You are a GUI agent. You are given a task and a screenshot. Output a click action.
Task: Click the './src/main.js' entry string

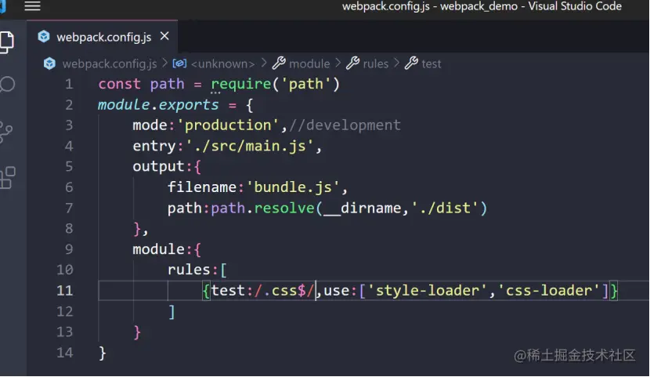click(250, 146)
